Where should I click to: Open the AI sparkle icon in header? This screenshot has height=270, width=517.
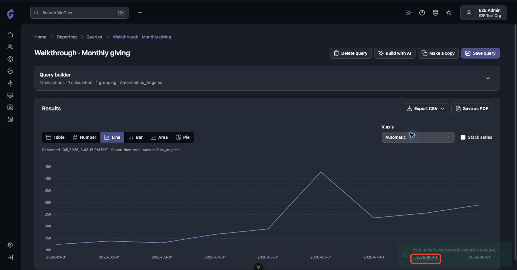pos(409,13)
